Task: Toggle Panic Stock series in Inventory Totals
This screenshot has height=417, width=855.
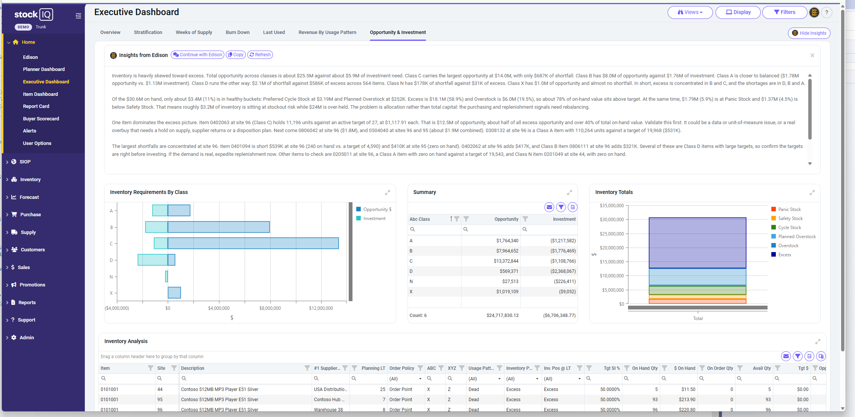Action: tap(786, 209)
